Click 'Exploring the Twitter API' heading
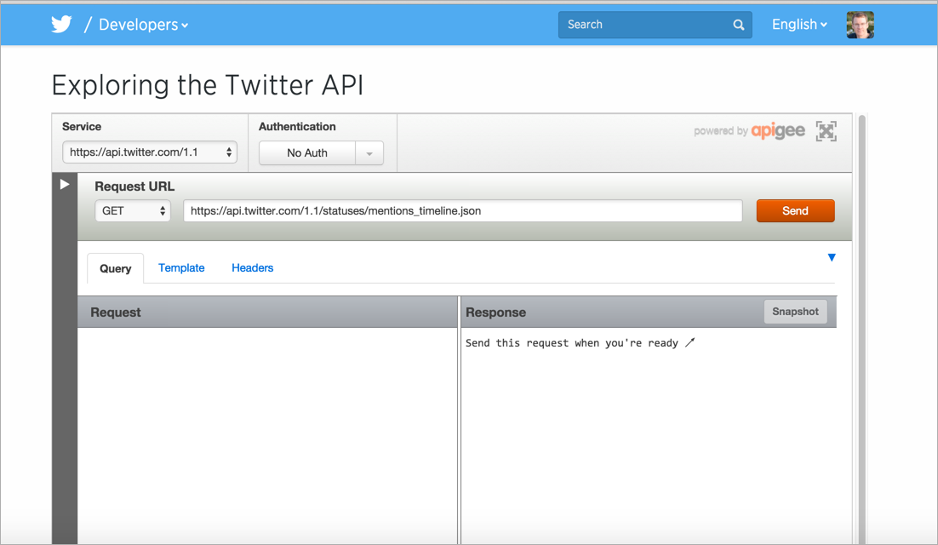938x545 pixels. click(x=208, y=85)
